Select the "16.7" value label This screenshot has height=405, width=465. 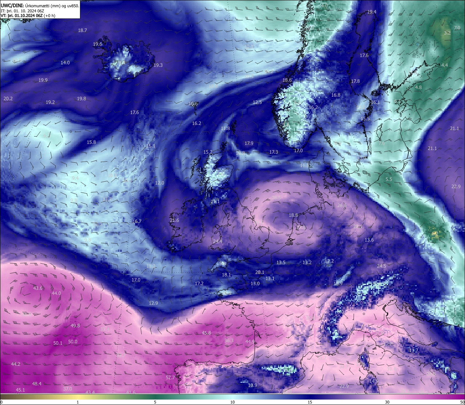tap(137, 222)
